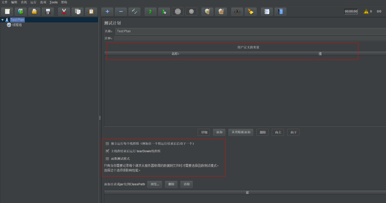
Task: Open the 选项 menu
Action: (x=43, y=2)
